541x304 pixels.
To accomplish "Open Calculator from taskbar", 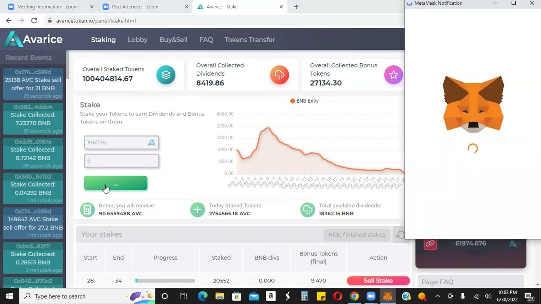I will click(304, 296).
